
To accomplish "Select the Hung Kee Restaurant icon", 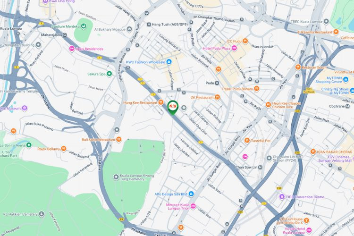I will click(x=161, y=102).
